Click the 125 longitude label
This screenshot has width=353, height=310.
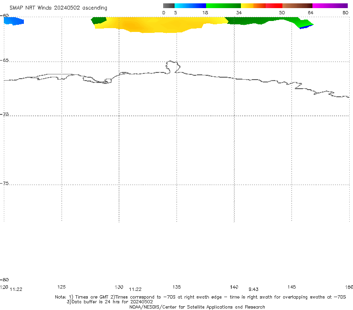(x=62, y=287)
